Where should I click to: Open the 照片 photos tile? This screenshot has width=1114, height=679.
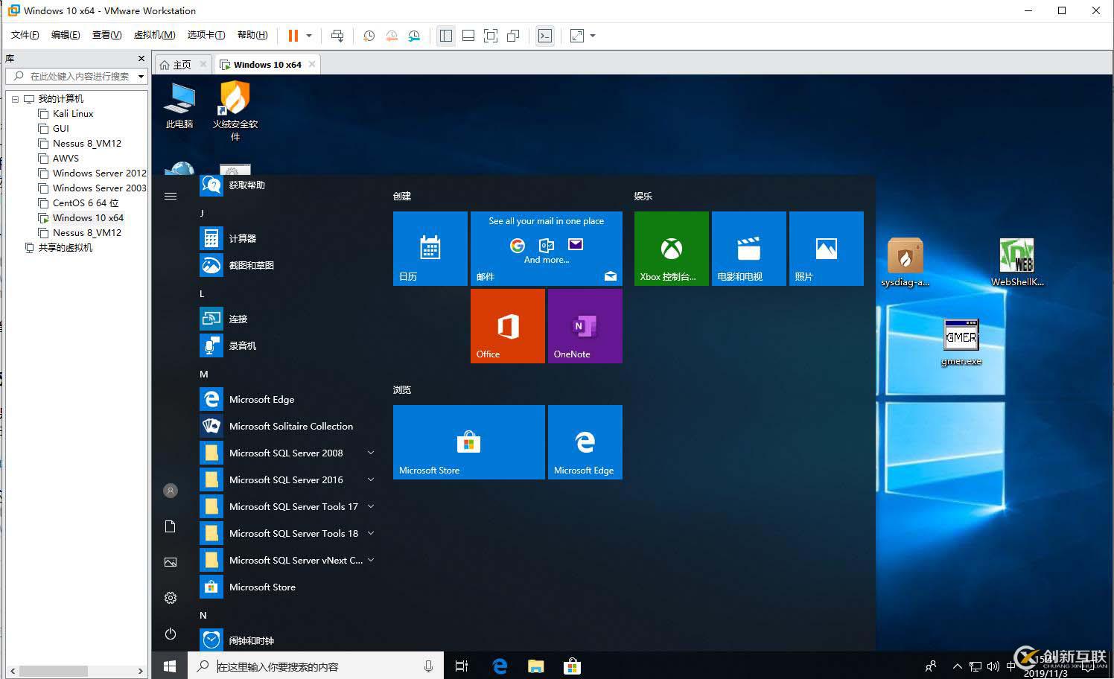tap(827, 249)
